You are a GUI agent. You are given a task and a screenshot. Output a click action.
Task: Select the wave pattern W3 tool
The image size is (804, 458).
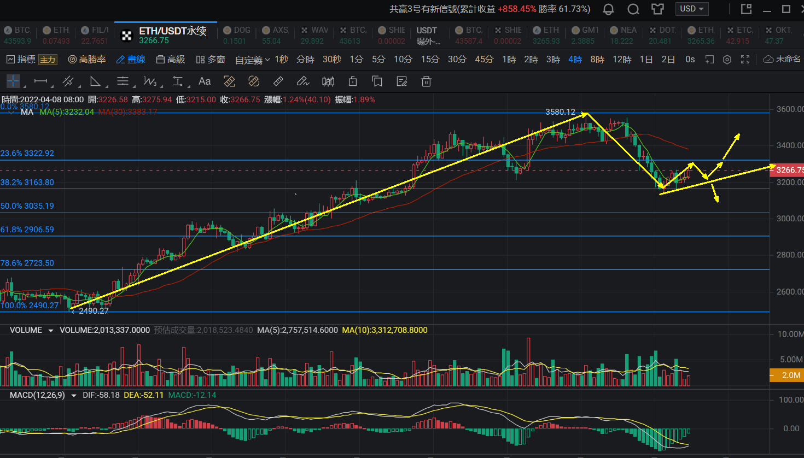(150, 81)
